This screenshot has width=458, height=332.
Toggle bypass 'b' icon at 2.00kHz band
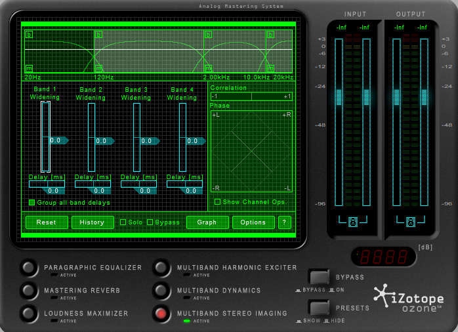(208, 35)
